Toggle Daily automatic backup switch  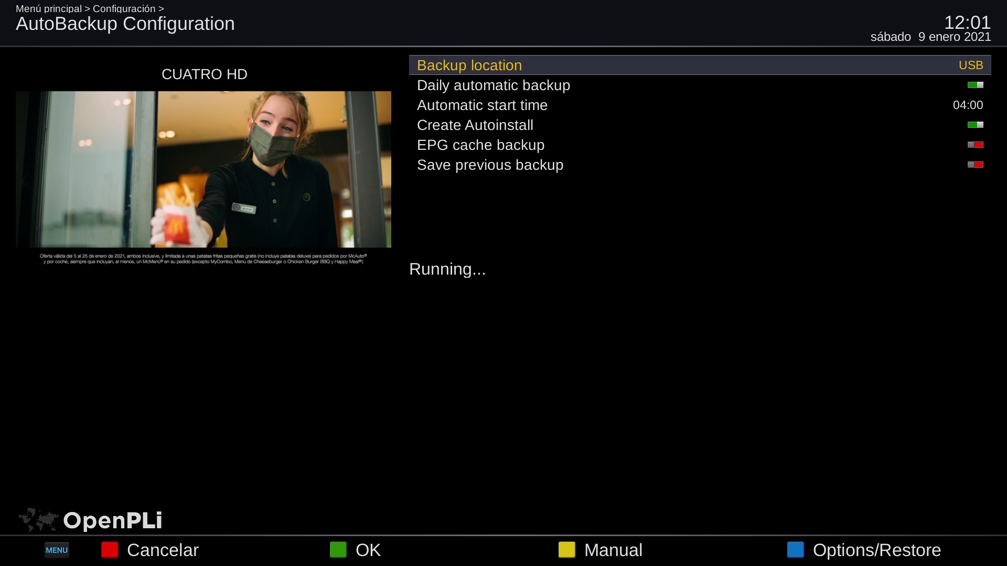coord(975,85)
